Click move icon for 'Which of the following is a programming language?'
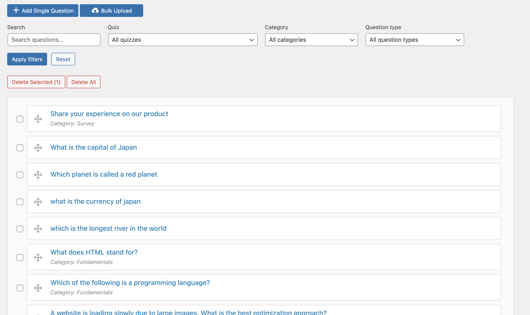 pos(38,288)
